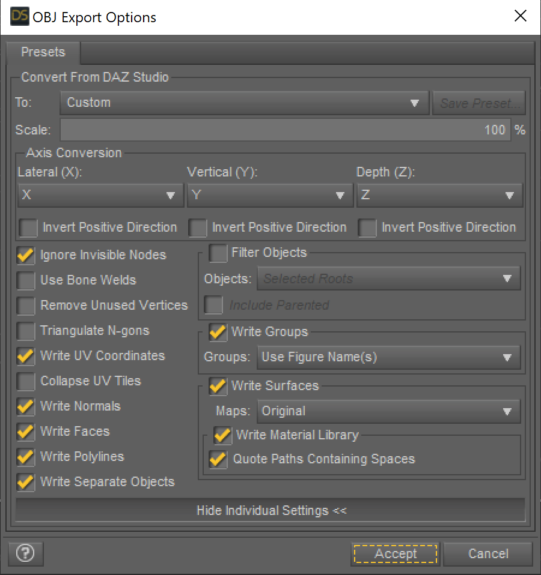Viewport: 541px width, 575px height.
Task: Click the help question mark icon
Action: 26,553
